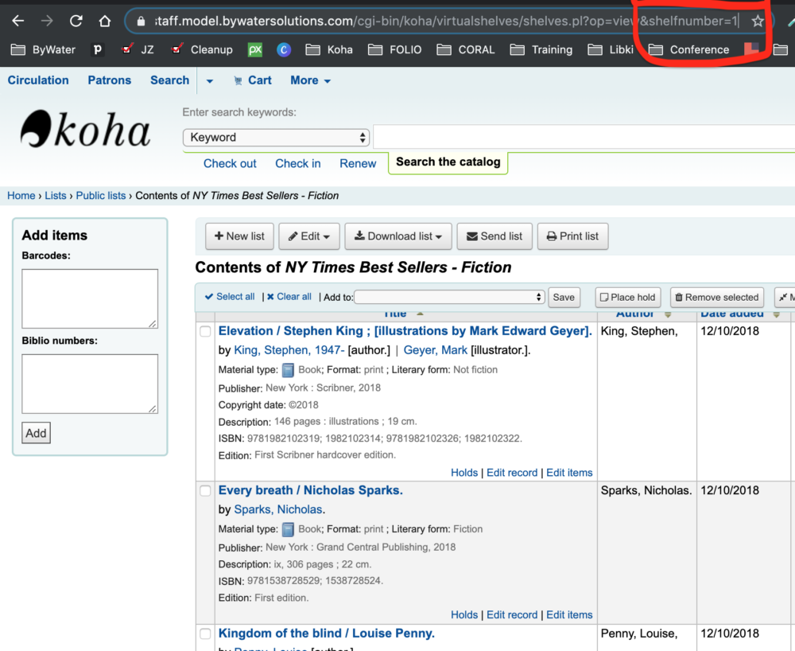
Task: Expand the Edit button dropdown
Action: tap(308, 236)
